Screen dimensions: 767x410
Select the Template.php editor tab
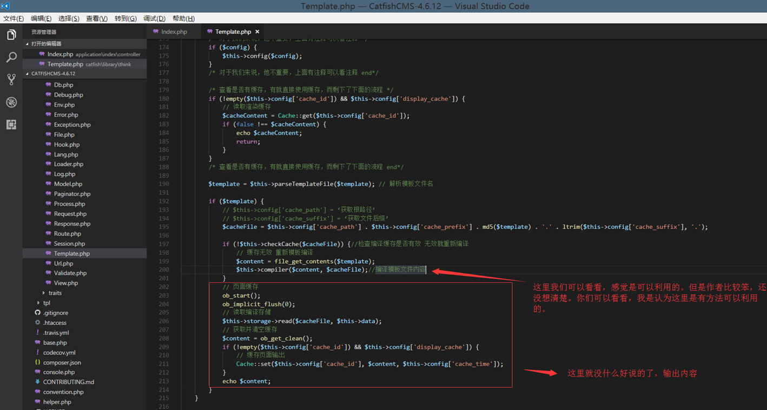pos(233,32)
